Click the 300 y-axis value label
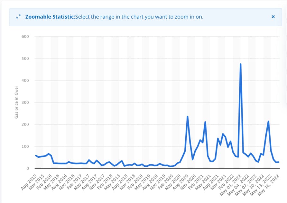The width and height of the screenshot is (287, 203). (x=25, y=102)
